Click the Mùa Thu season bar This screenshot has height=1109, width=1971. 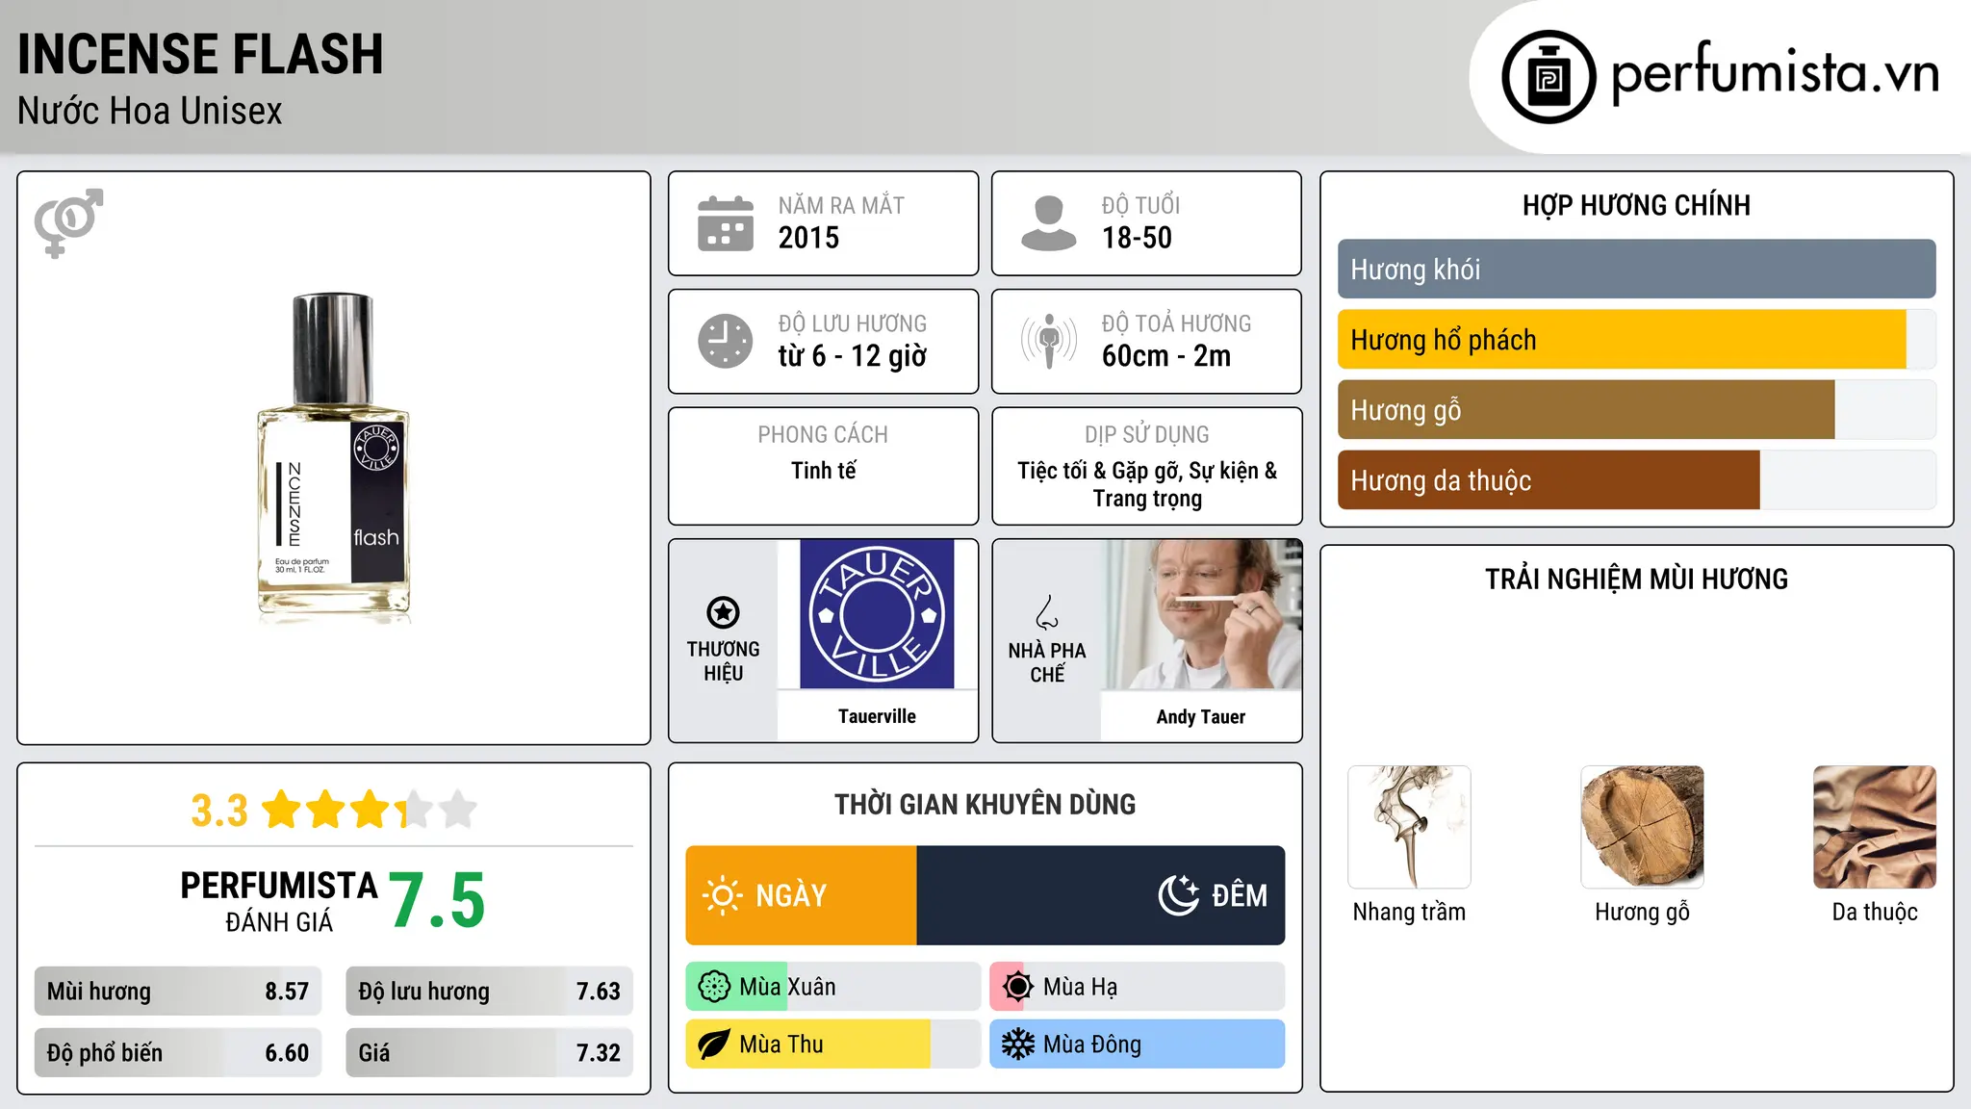pos(832,1045)
